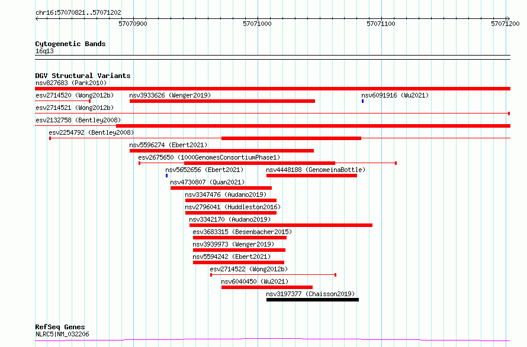Select the nsv5594242 (Ebert2021) label
The height and width of the screenshot is (347, 527).
[x=232, y=257]
